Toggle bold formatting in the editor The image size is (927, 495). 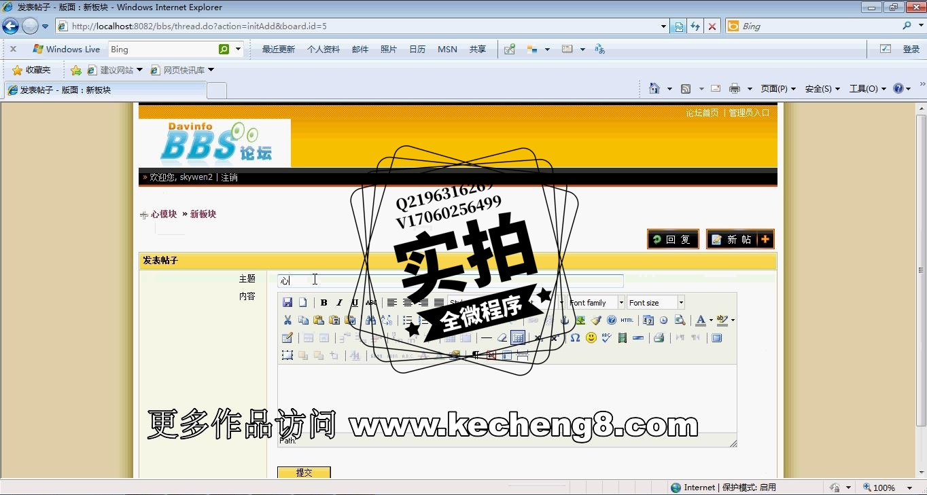[324, 303]
